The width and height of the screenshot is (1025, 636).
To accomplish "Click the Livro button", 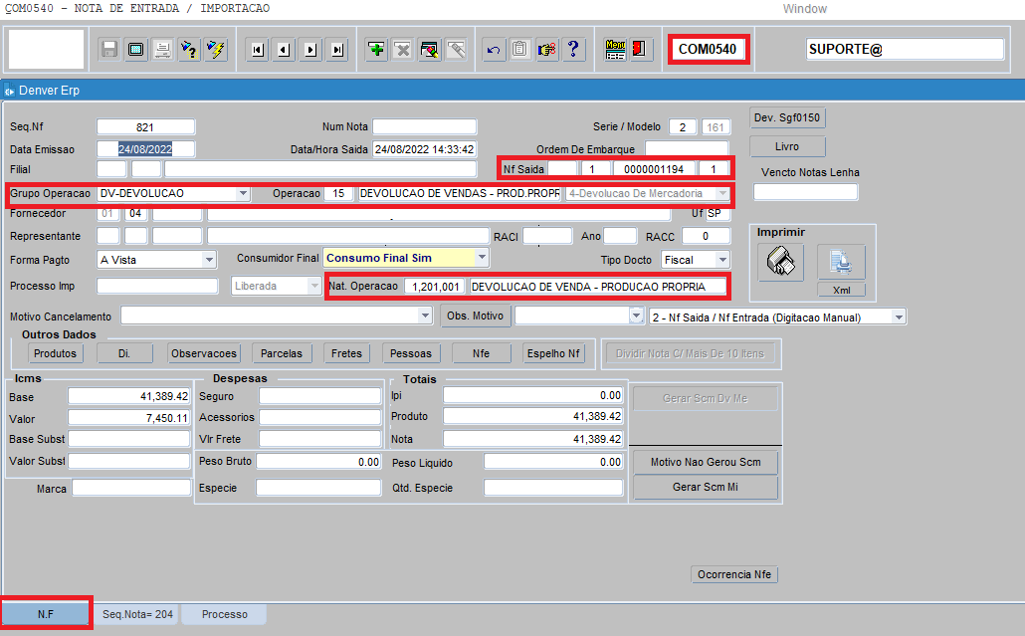I will [x=787, y=147].
